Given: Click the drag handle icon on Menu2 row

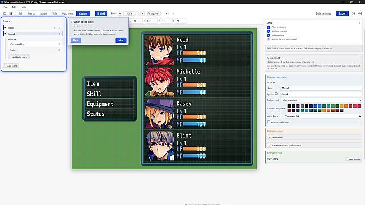Looking at the screenshot, I should [x=59, y=34].
